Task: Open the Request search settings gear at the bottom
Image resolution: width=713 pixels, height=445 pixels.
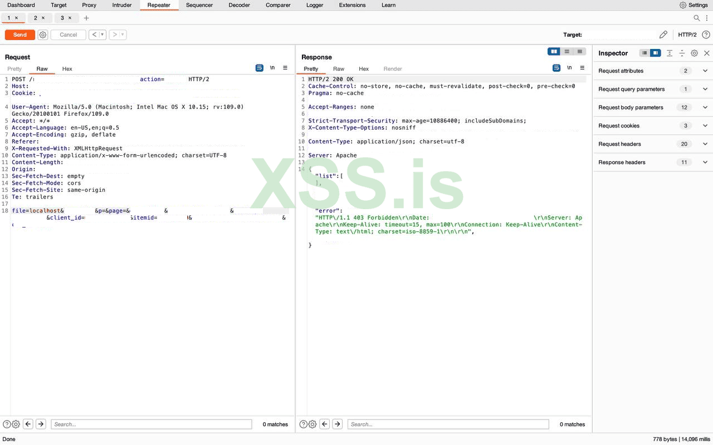Action: click(x=16, y=424)
